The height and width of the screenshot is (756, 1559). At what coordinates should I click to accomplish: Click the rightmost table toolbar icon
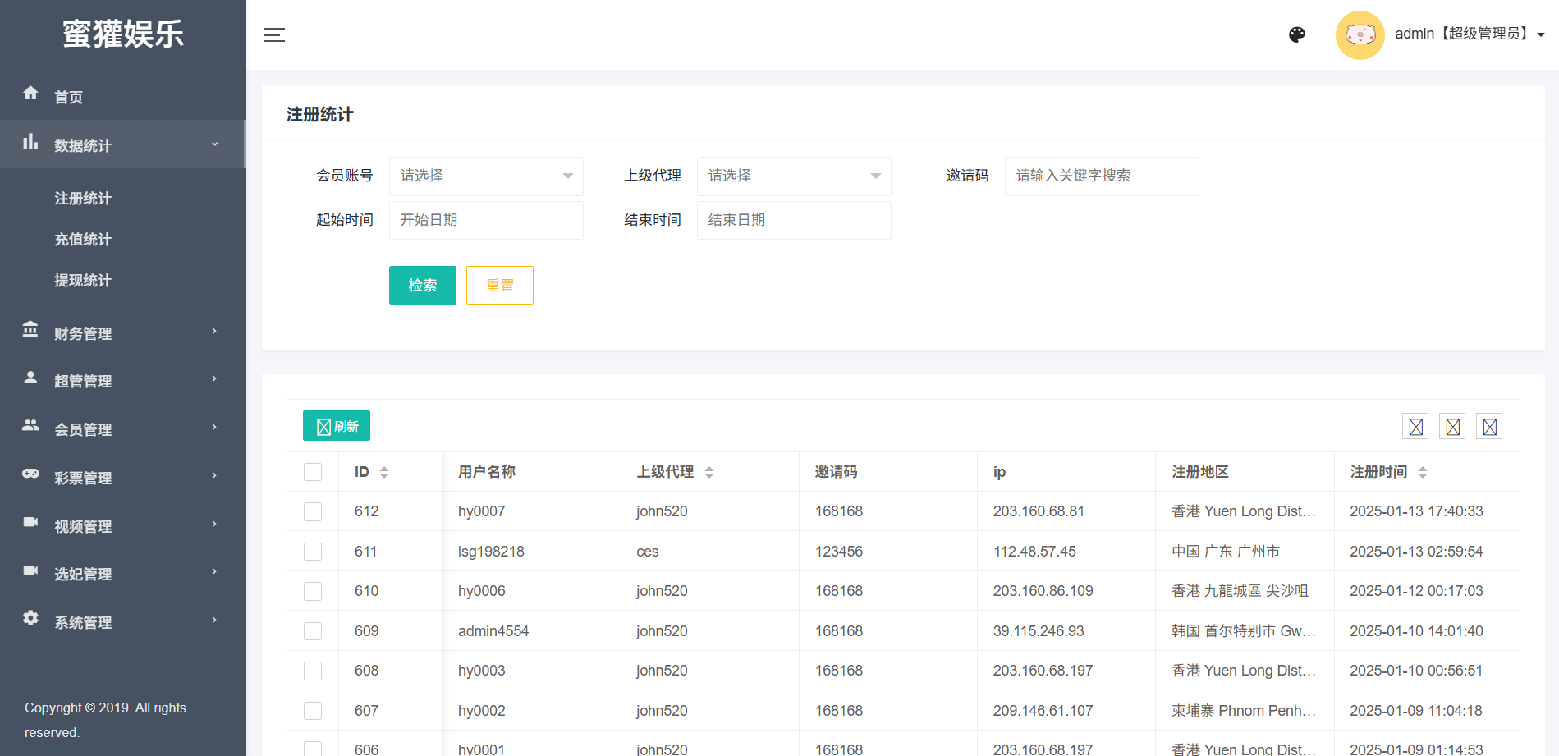coord(1489,427)
